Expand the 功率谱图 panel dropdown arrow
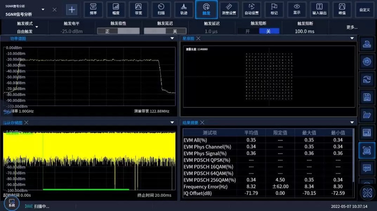This screenshot has height=211, width=377. [172, 39]
